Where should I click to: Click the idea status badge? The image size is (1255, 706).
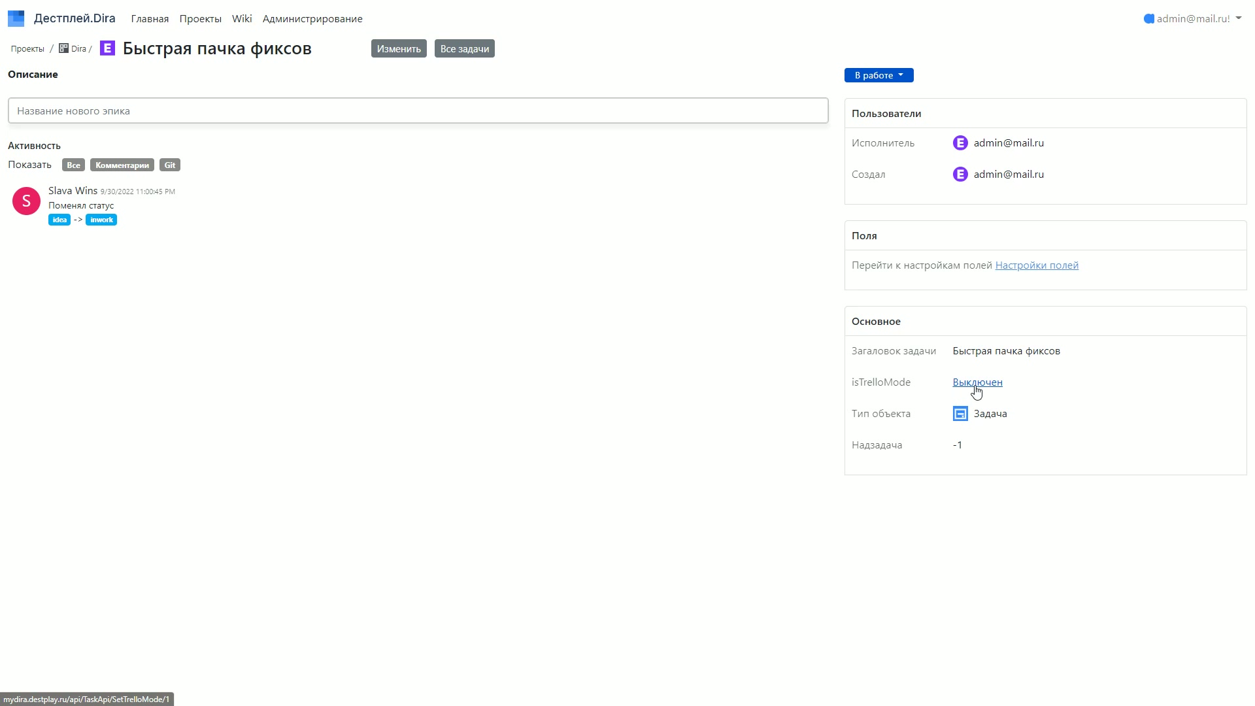pyautogui.click(x=59, y=220)
